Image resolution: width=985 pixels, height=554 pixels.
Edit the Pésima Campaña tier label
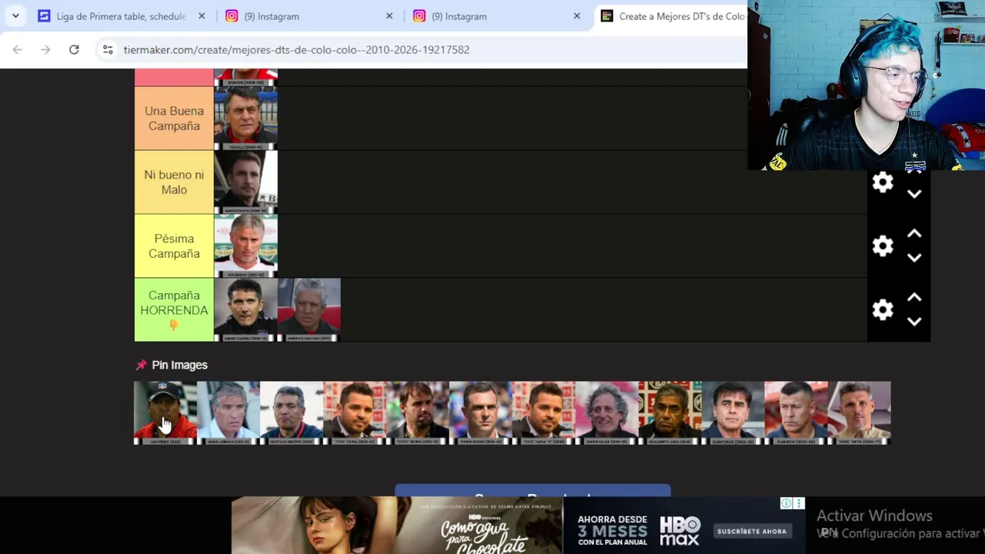[x=174, y=246]
